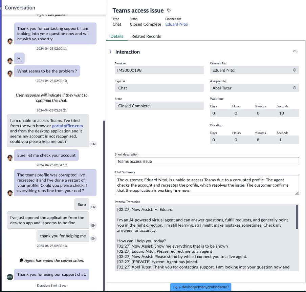Click the Chat Summary text area

click(x=206, y=185)
